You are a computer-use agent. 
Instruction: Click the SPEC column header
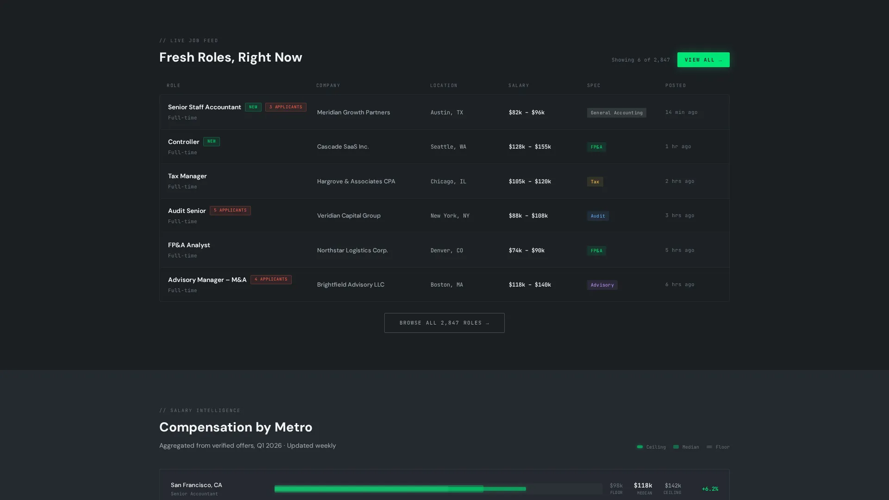(x=594, y=85)
